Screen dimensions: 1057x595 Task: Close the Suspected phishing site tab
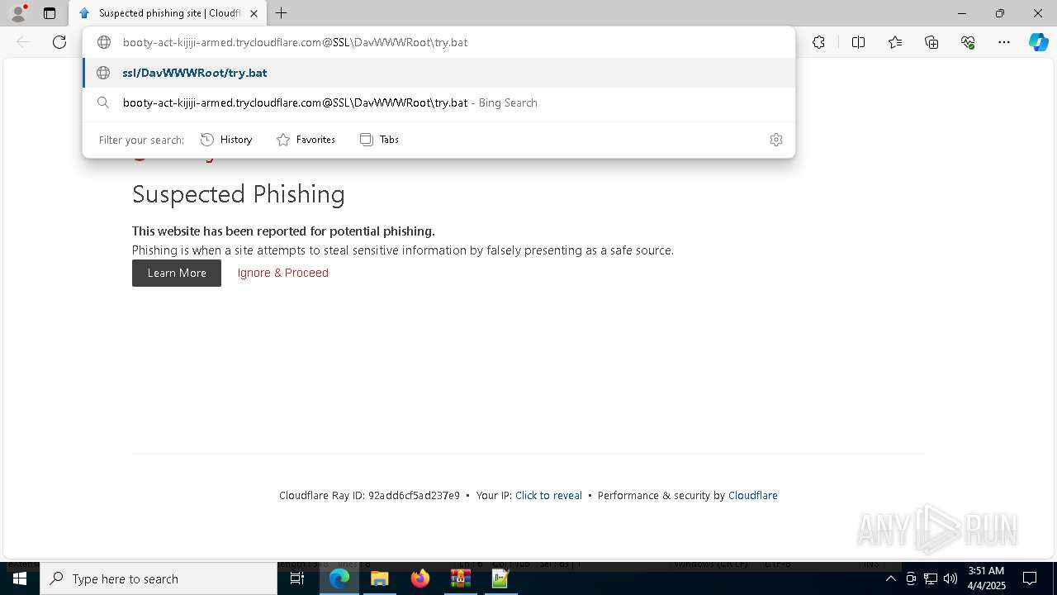(254, 13)
